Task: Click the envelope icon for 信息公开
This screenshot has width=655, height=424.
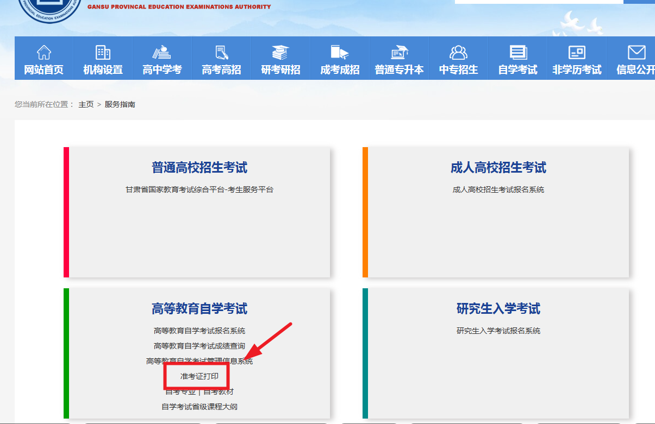Action: pos(636,52)
